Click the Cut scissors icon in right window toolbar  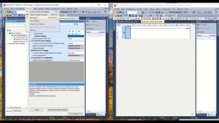pyautogui.click(x=143, y=12)
